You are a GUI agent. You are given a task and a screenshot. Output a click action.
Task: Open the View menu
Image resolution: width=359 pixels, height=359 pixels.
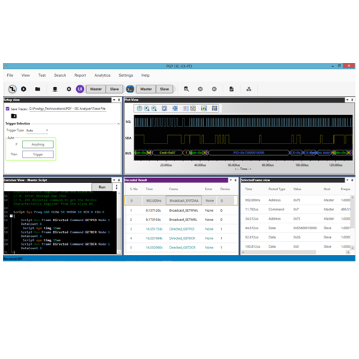(26, 75)
